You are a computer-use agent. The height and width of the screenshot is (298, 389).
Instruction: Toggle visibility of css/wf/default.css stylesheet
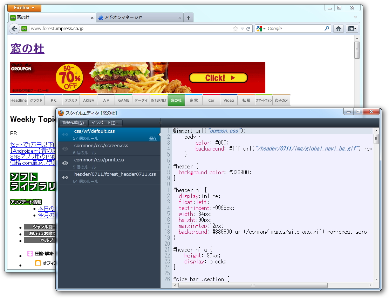click(x=65, y=134)
